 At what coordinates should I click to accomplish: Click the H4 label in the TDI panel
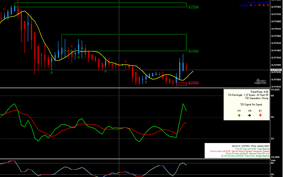249,111
